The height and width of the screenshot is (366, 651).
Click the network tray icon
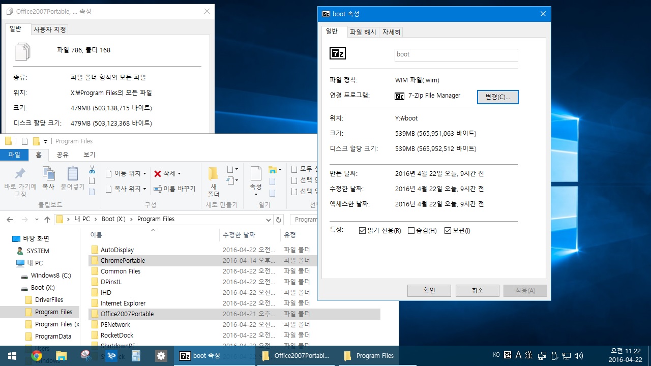click(x=567, y=356)
